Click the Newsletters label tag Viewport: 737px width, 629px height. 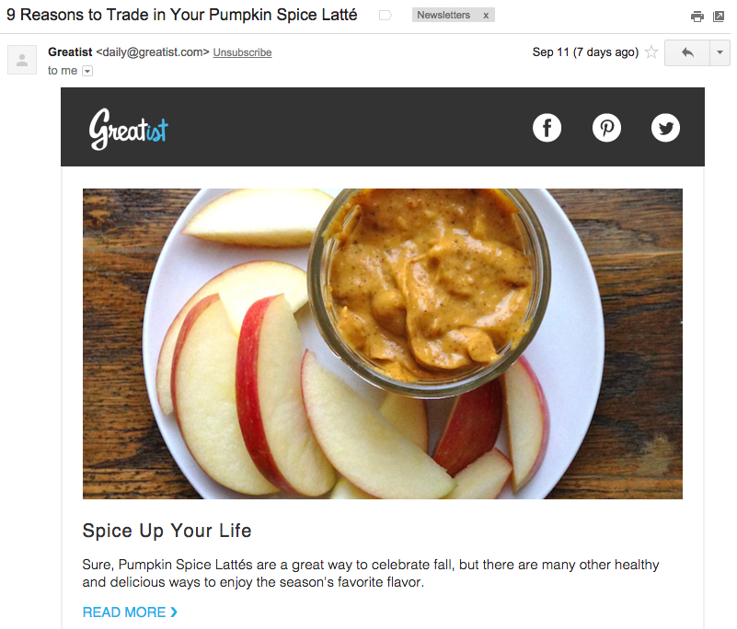point(443,15)
